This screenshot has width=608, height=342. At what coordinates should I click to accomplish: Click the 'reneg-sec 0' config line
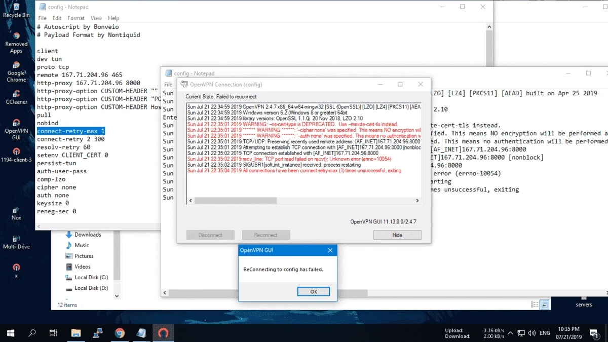56,211
